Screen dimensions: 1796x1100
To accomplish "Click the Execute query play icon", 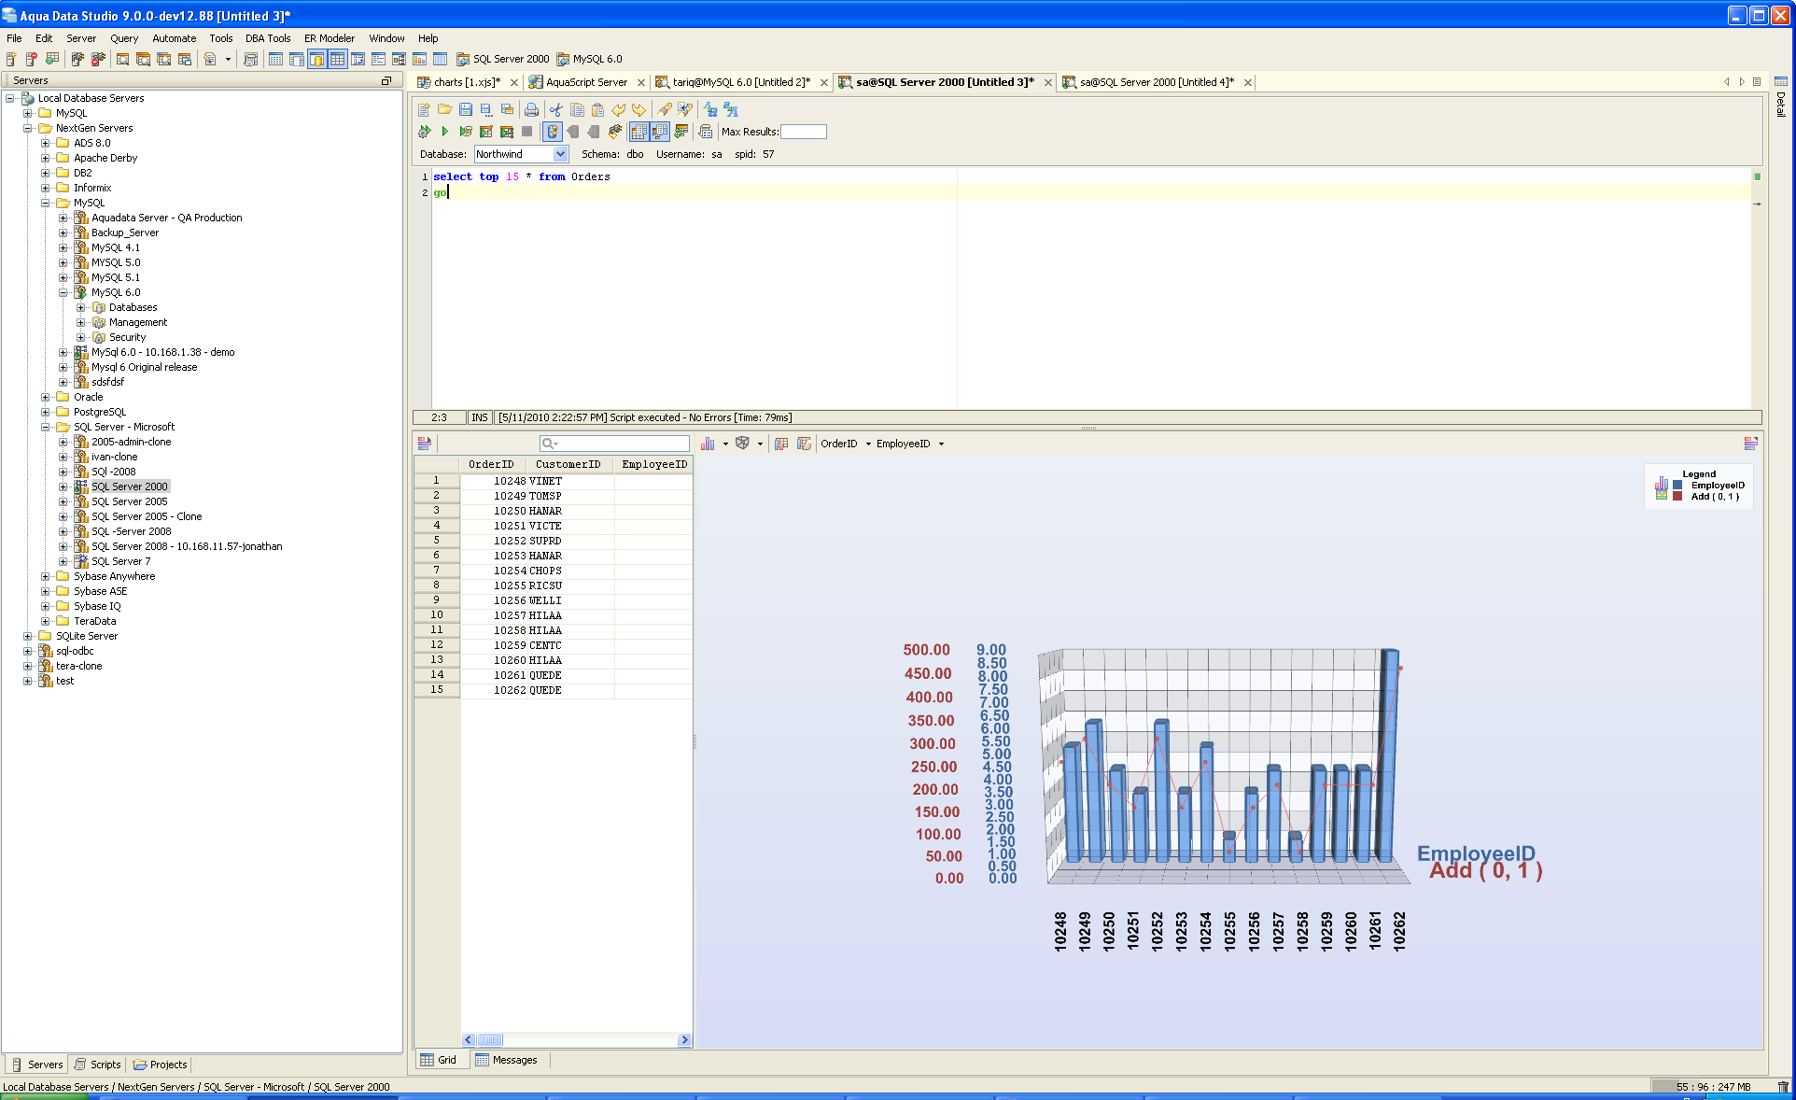I will [445, 132].
